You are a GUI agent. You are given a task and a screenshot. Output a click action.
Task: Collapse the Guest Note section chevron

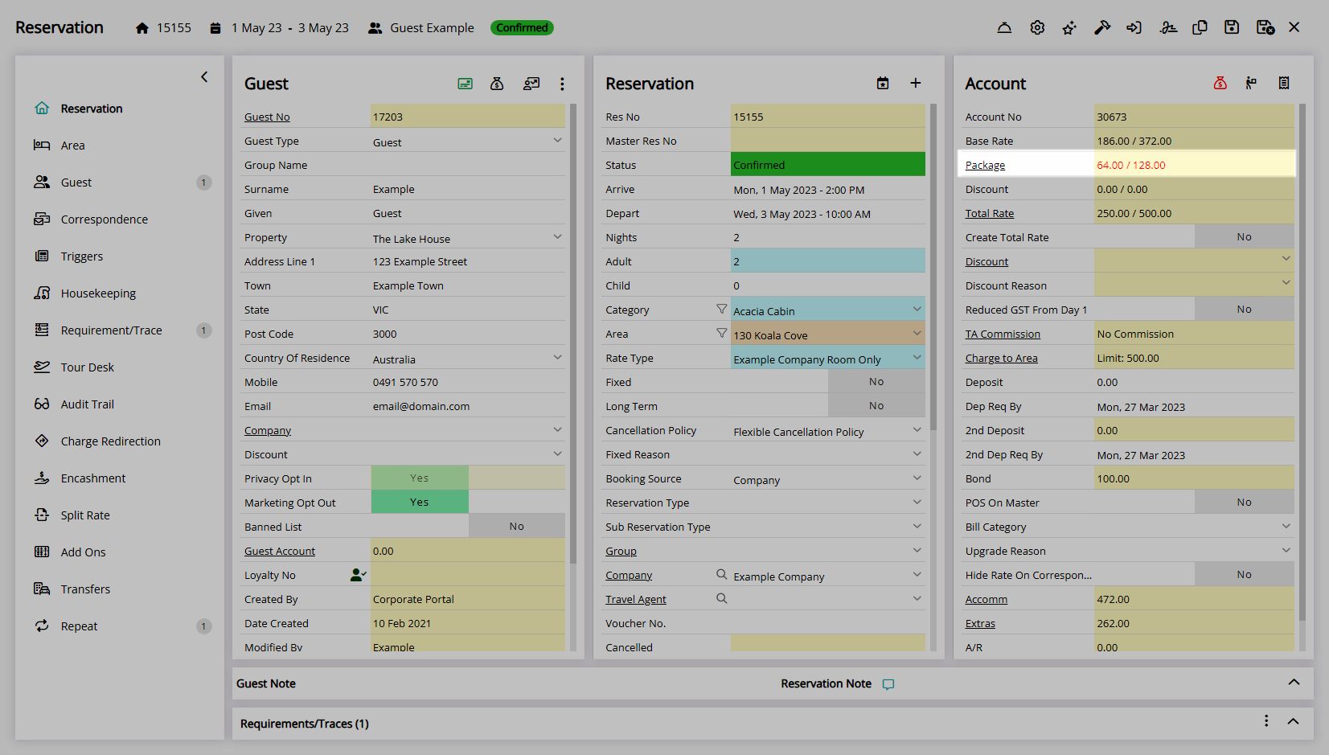(x=1294, y=682)
